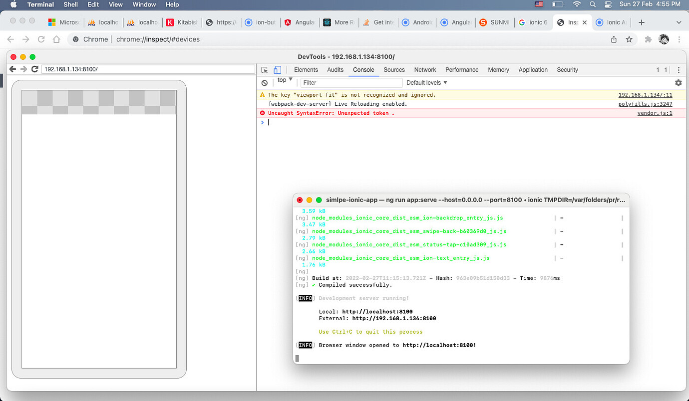
Task: Switch to the SUNMI browser tab
Action: click(495, 22)
